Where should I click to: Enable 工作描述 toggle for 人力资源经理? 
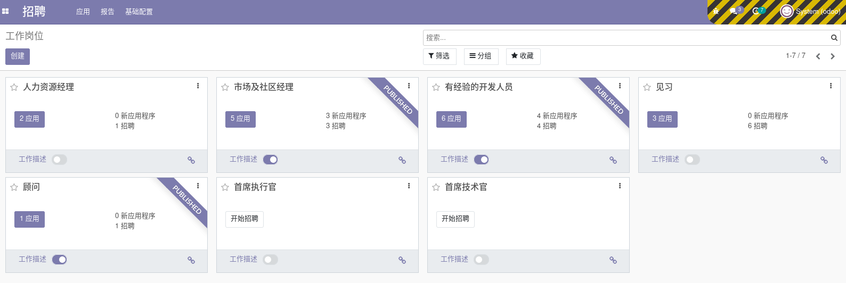[59, 160]
